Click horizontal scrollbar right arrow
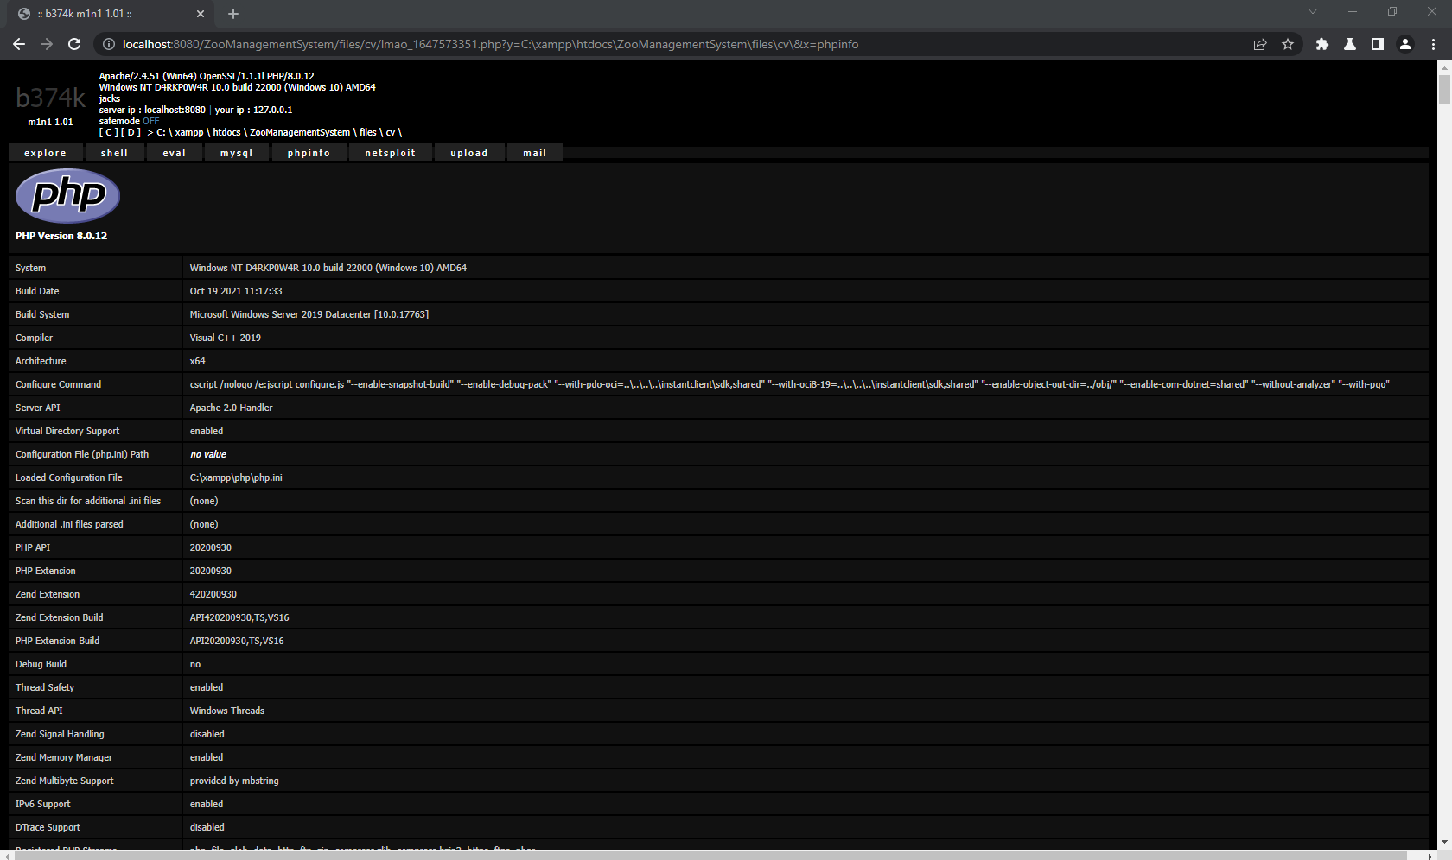Image resolution: width=1452 pixels, height=860 pixels. pyautogui.click(x=1432, y=855)
